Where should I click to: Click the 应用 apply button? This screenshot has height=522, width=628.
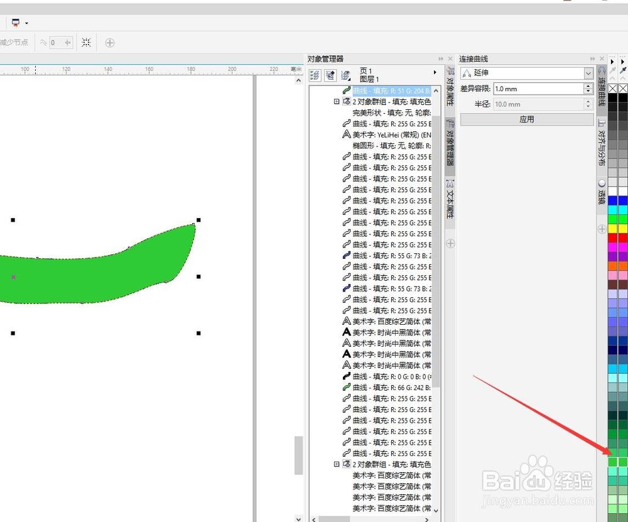[527, 119]
